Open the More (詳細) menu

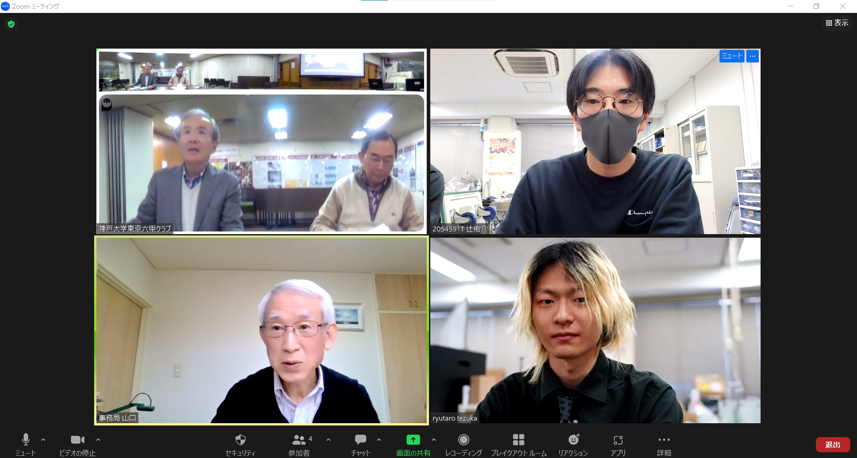coord(664,445)
